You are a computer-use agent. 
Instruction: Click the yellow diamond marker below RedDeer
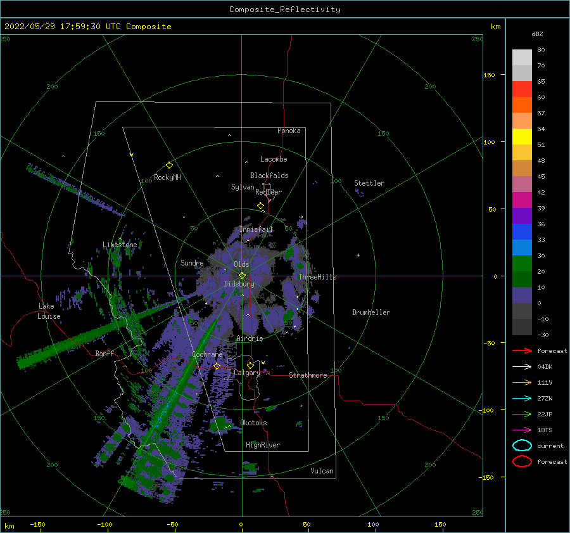coord(261,206)
